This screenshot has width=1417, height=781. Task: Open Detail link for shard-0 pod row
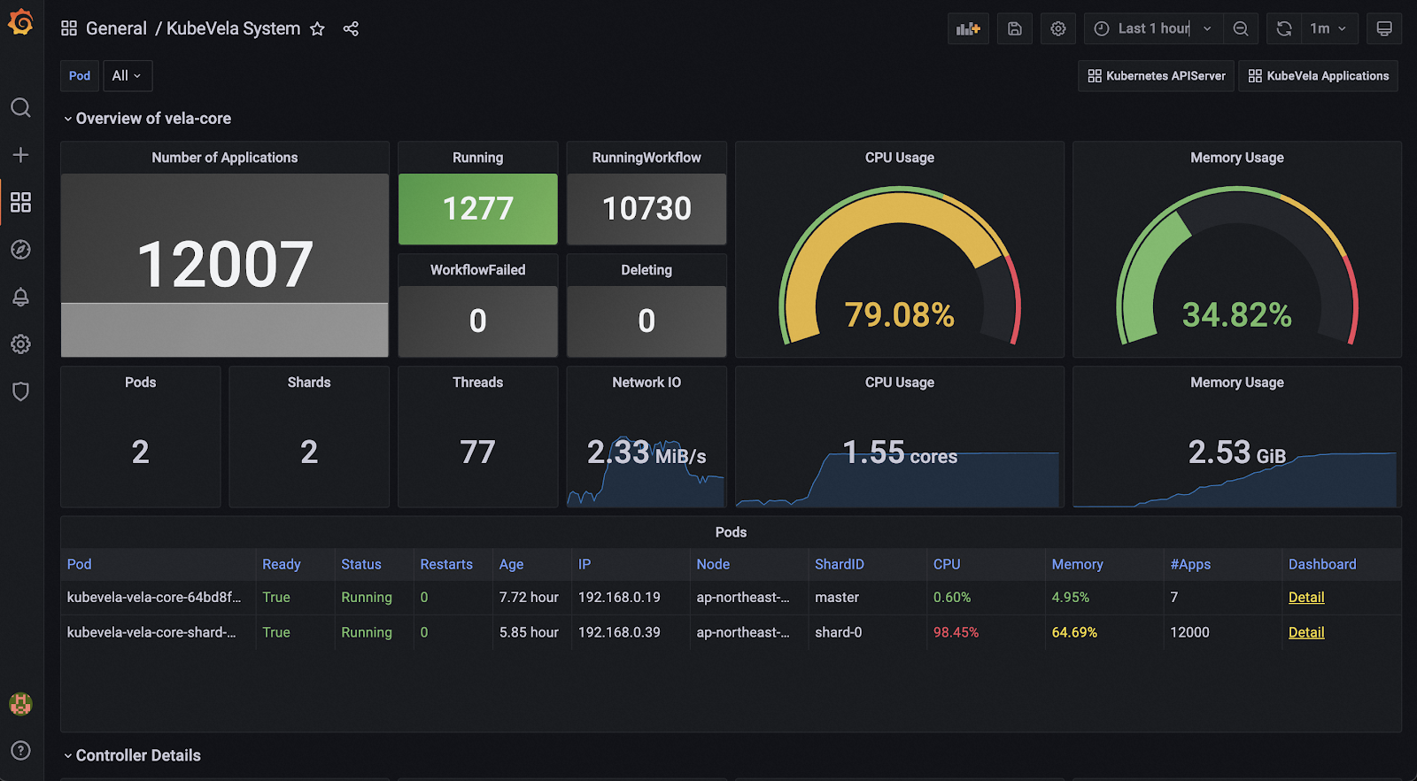click(x=1306, y=632)
